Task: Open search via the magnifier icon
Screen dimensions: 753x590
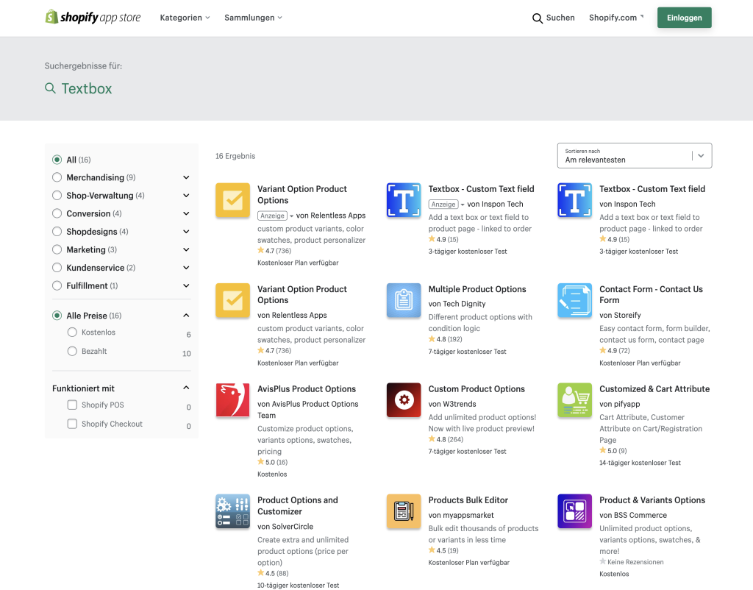Action: [538, 18]
